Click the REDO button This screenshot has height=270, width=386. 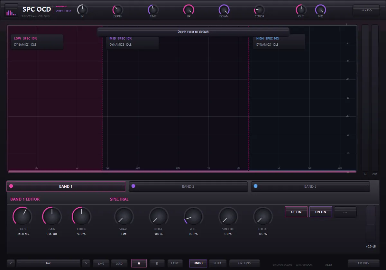click(x=217, y=263)
